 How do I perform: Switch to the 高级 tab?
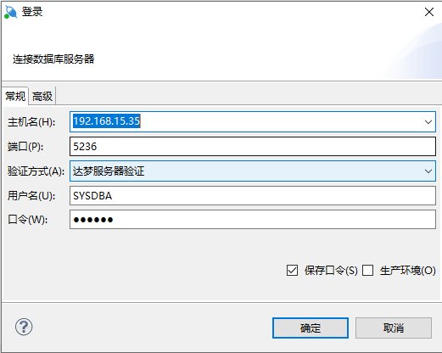pyautogui.click(x=42, y=97)
